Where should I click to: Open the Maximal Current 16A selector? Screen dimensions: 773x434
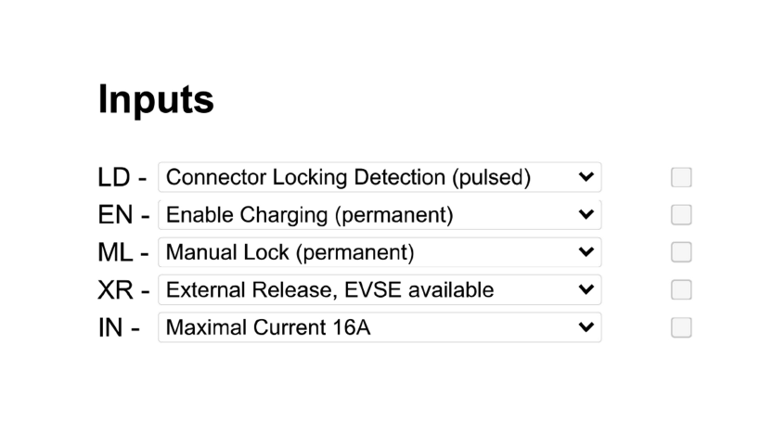(x=380, y=327)
